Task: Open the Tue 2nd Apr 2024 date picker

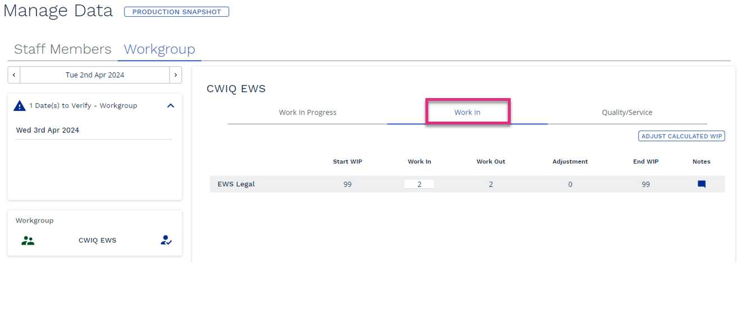Action: point(95,75)
